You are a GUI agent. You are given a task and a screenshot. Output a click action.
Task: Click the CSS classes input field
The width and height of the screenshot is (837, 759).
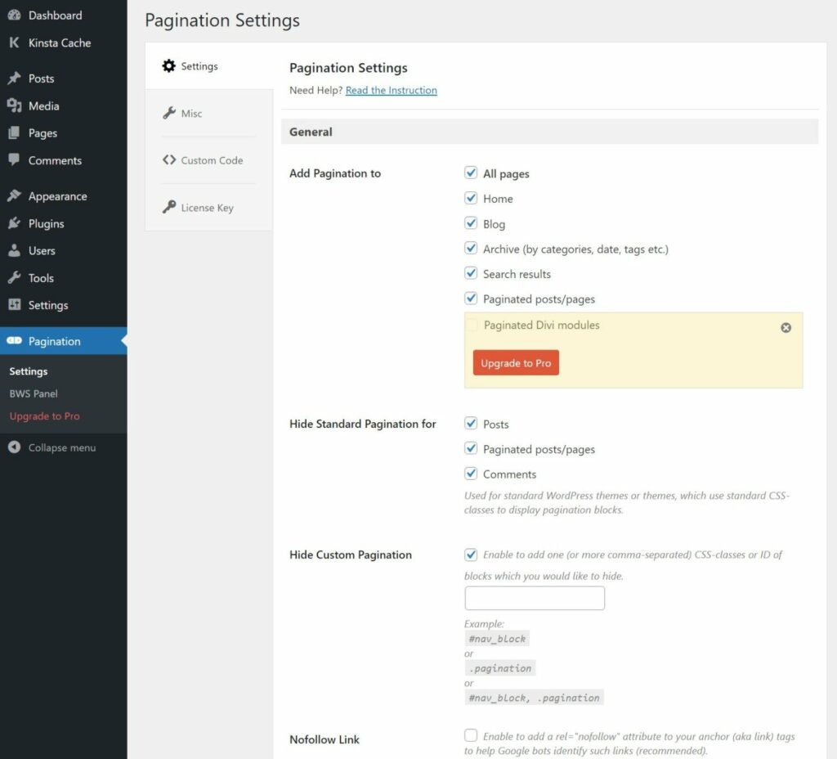pos(535,598)
